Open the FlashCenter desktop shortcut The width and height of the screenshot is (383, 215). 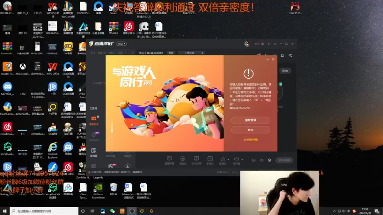7,109
